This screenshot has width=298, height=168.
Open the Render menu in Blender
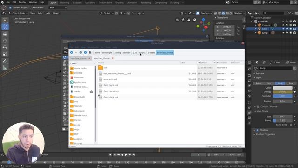tap(22, 2)
